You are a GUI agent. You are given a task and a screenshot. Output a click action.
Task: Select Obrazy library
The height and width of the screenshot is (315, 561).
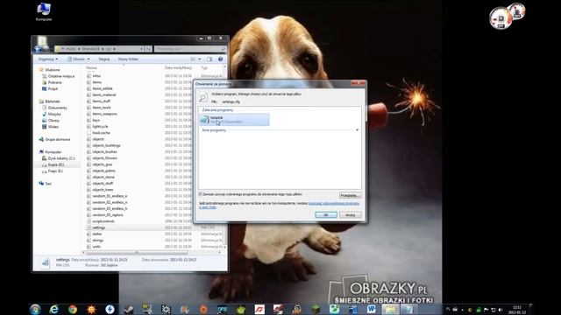click(x=53, y=121)
